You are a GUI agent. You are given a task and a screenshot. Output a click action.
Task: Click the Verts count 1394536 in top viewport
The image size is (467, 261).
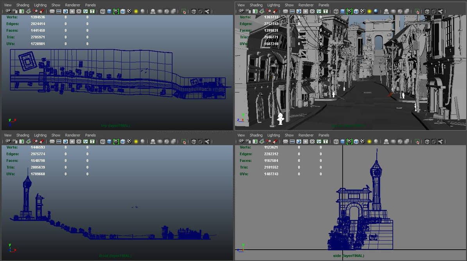[x=38, y=17]
